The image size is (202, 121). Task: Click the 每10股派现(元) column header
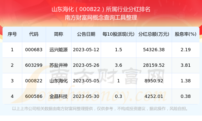tap(118, 34)
